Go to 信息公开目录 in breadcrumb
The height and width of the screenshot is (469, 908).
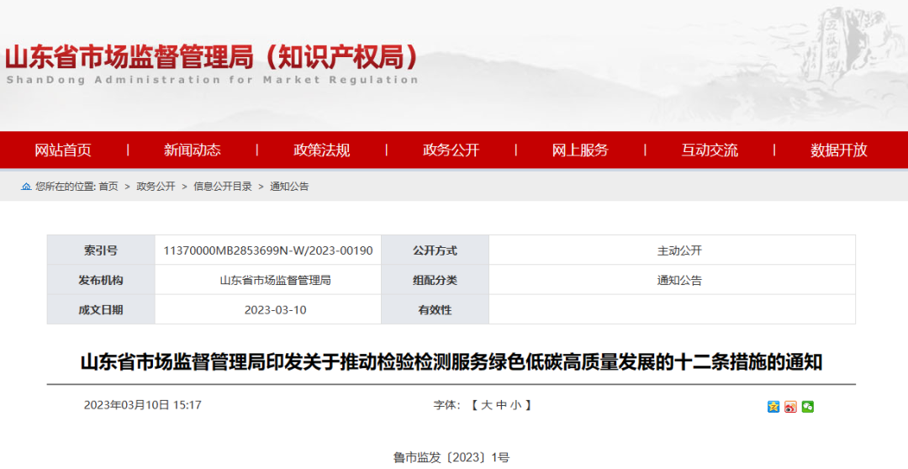point(222,187)
